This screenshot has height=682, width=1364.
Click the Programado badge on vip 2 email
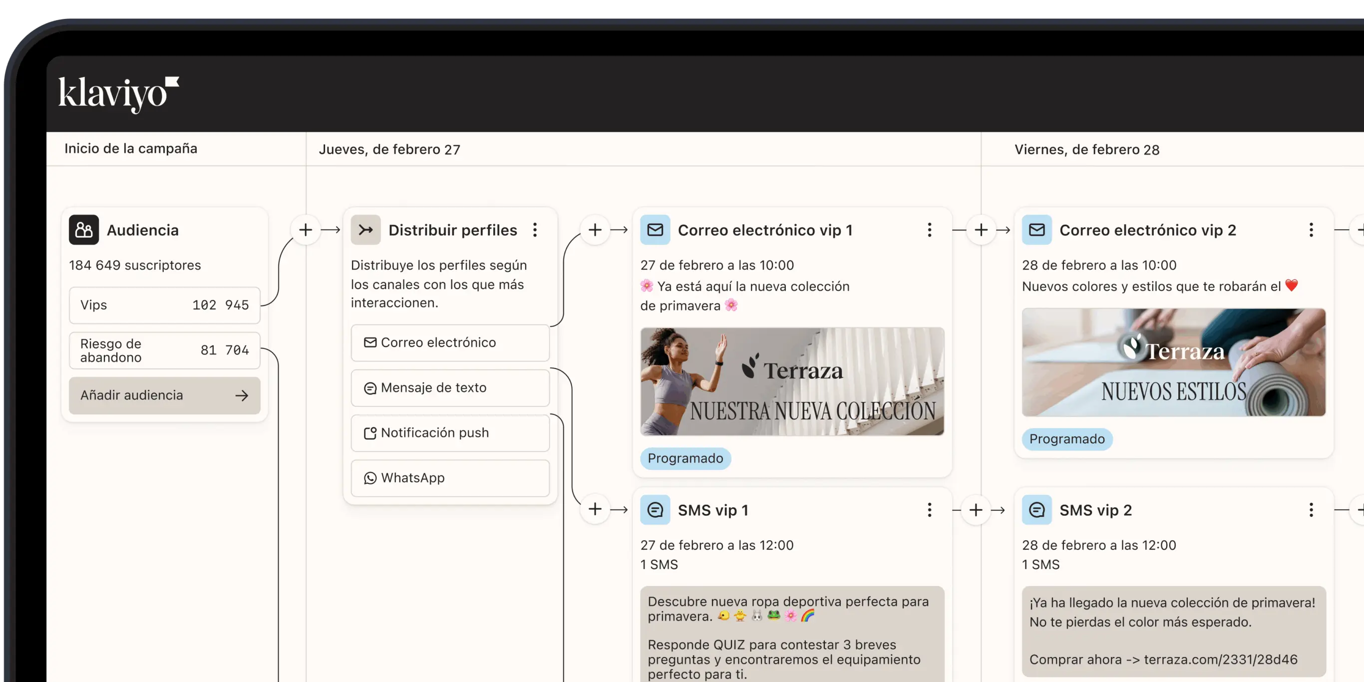(1067, 439)
